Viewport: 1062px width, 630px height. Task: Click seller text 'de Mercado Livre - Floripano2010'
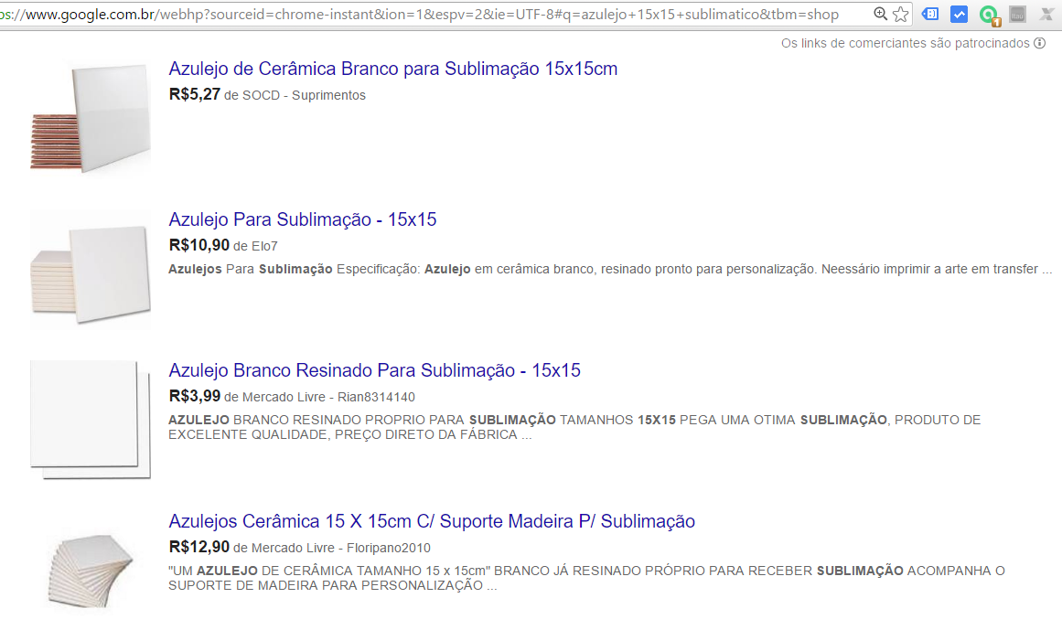(332, 548)
